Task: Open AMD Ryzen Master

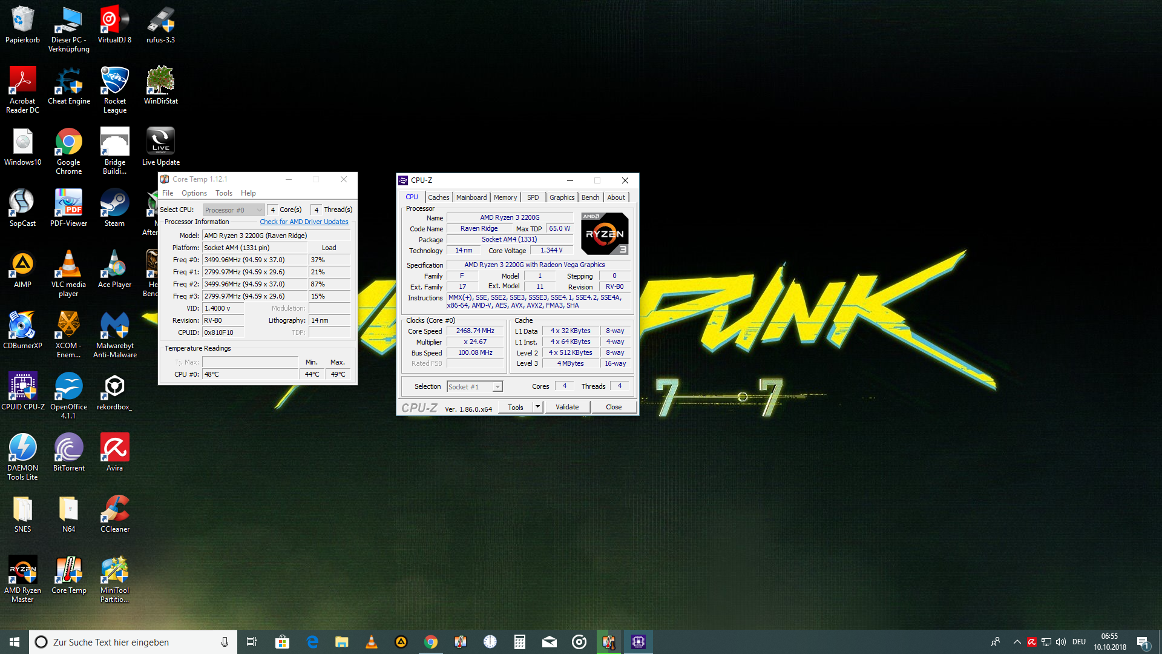Action: (x=22, y=569)
